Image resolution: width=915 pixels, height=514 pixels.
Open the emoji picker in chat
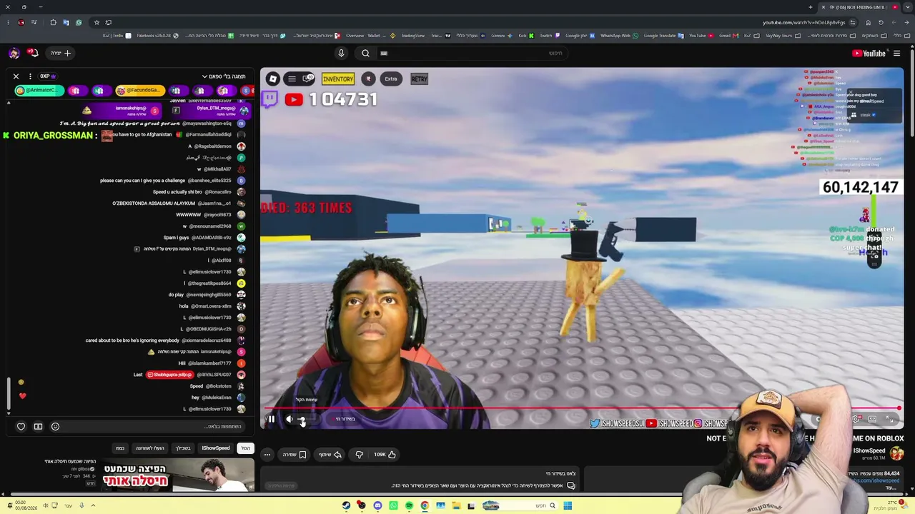(x=55, y=427)
